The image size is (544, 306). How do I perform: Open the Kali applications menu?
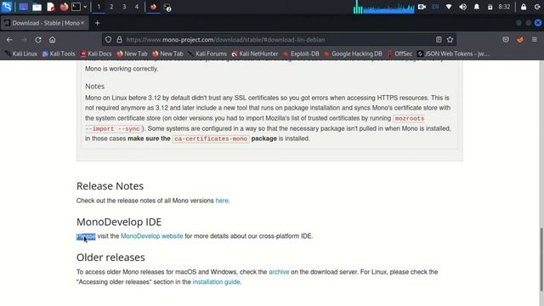click(x=7, y=7)
